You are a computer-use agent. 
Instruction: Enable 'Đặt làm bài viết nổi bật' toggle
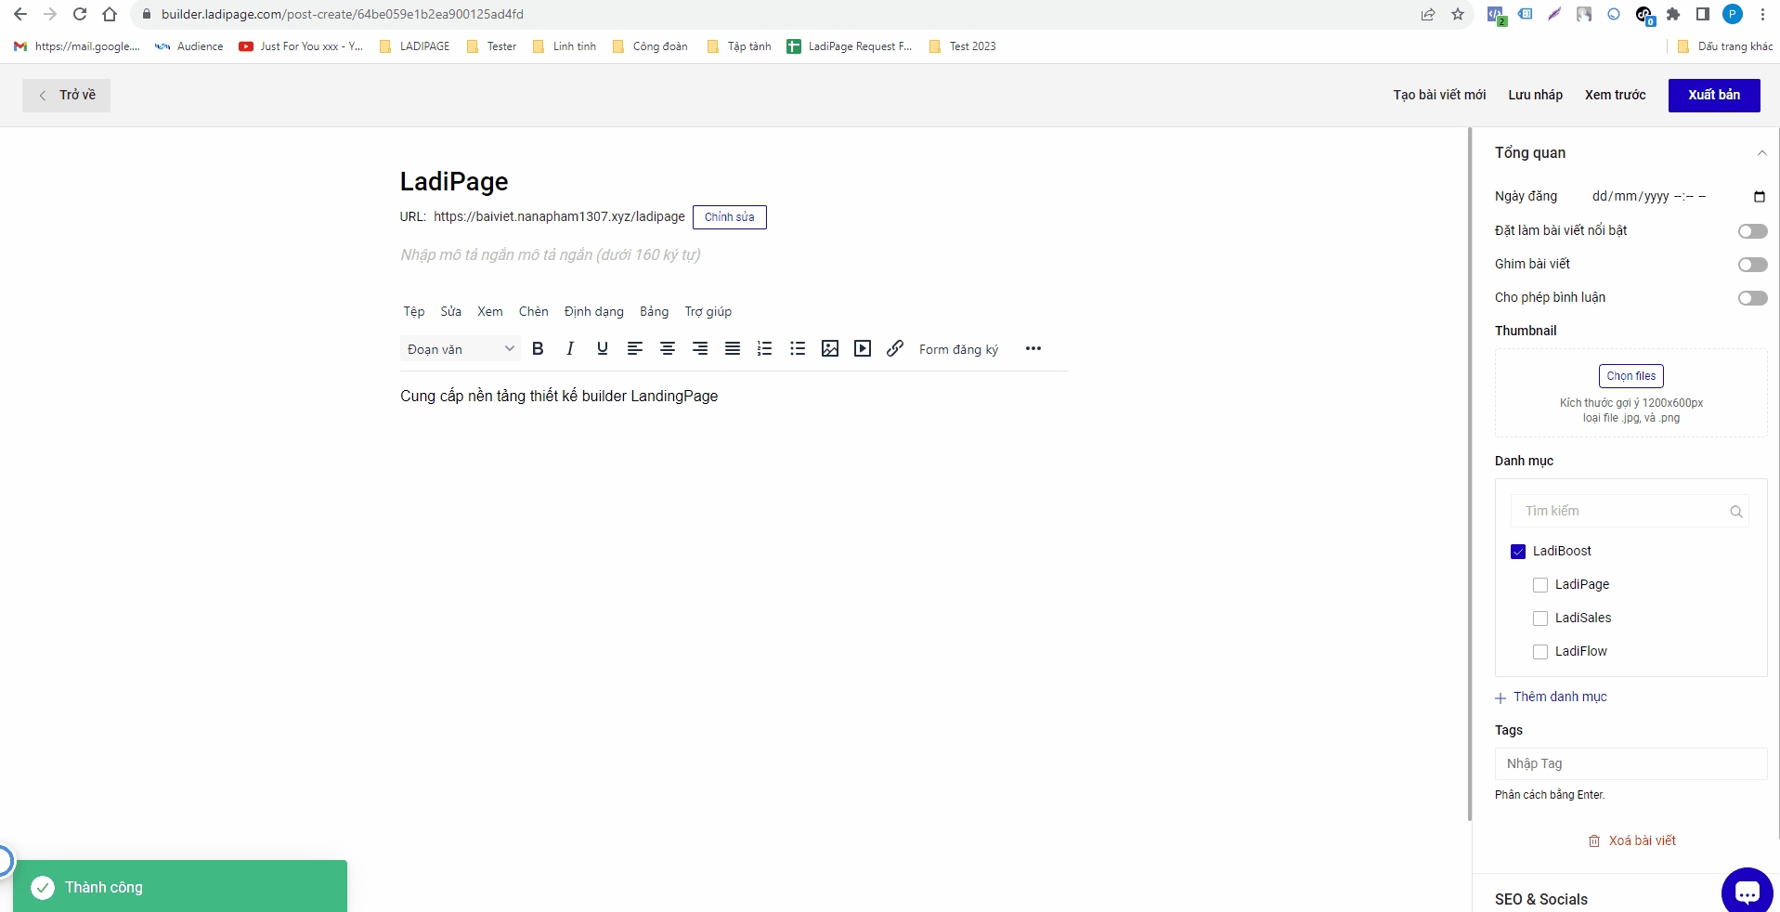(1752, 231)
